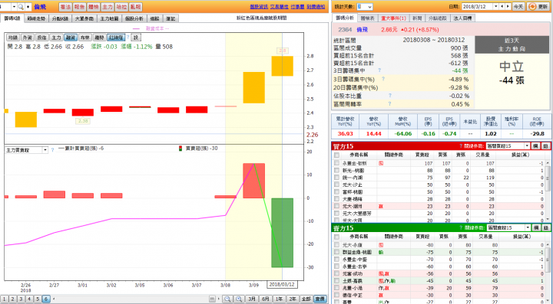Toggle the 外資 indicator button
553x304 pixels.
pyautogui.click(x=27, y=38)
